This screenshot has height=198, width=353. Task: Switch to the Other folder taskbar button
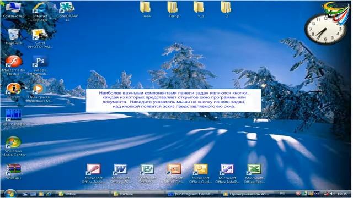83,194
